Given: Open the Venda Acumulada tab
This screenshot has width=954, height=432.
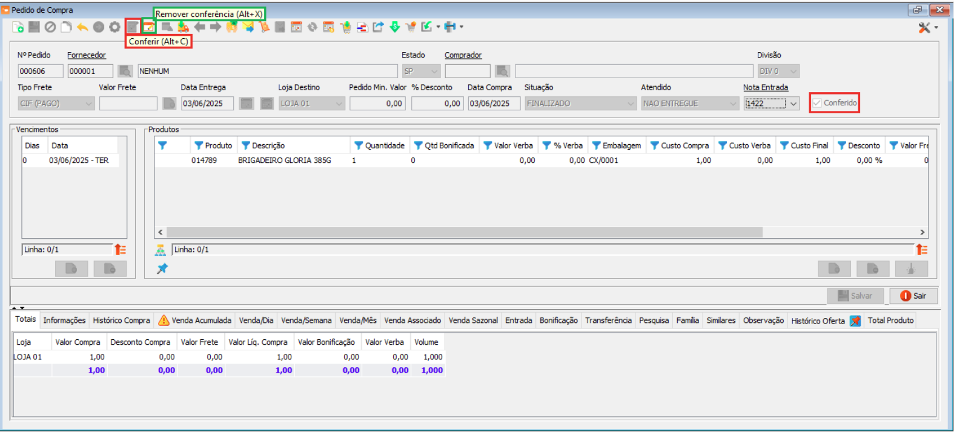Looking at the screenshot, I should click(195, 321).
